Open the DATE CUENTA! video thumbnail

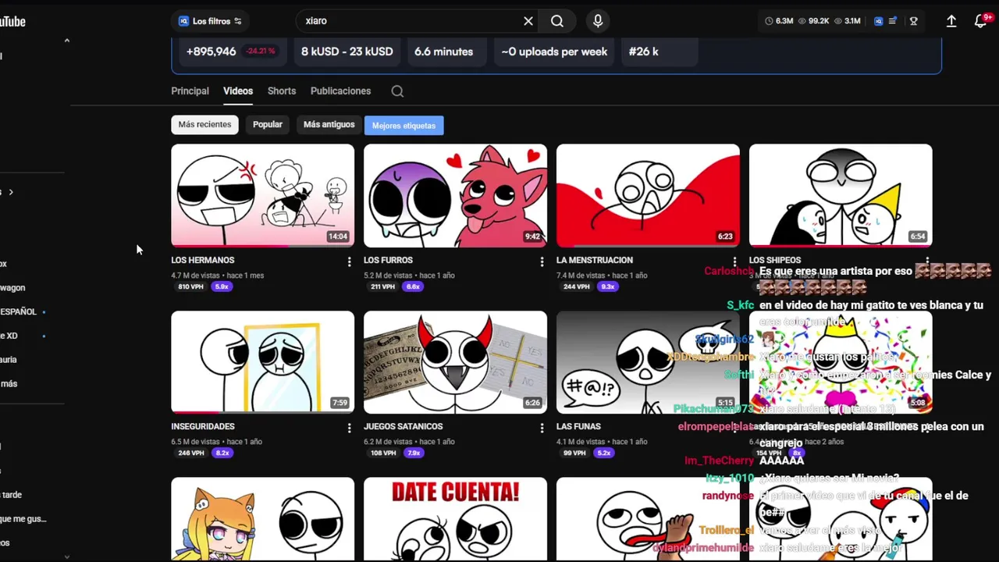click(x=455, y=519)
